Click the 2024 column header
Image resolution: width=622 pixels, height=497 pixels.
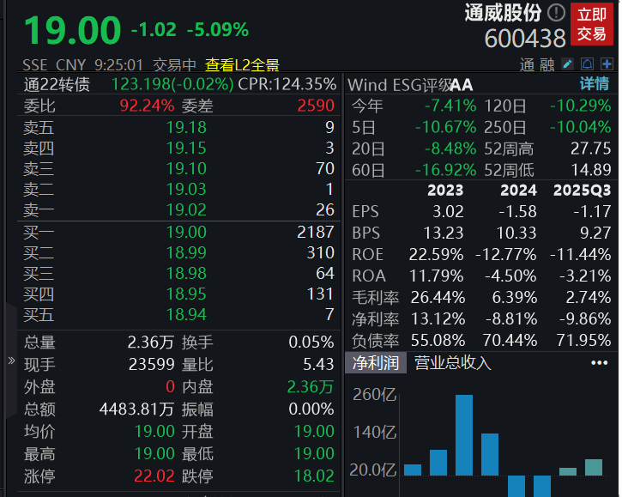click(518, 191)
